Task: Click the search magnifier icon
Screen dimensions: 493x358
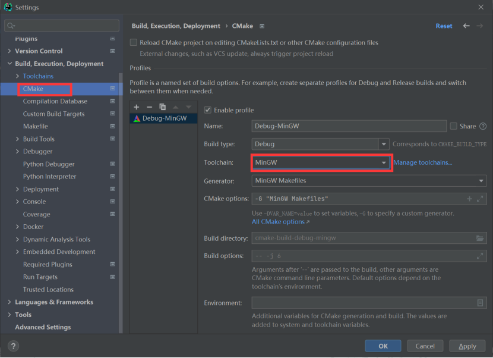Action: pos(11,26)
